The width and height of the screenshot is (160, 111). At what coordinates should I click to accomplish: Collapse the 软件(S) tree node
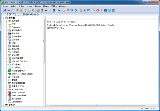click(3, 18)
